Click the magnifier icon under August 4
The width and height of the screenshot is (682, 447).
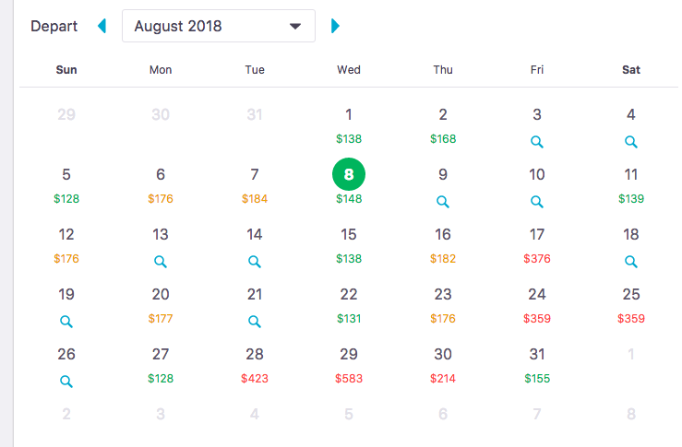631,142
